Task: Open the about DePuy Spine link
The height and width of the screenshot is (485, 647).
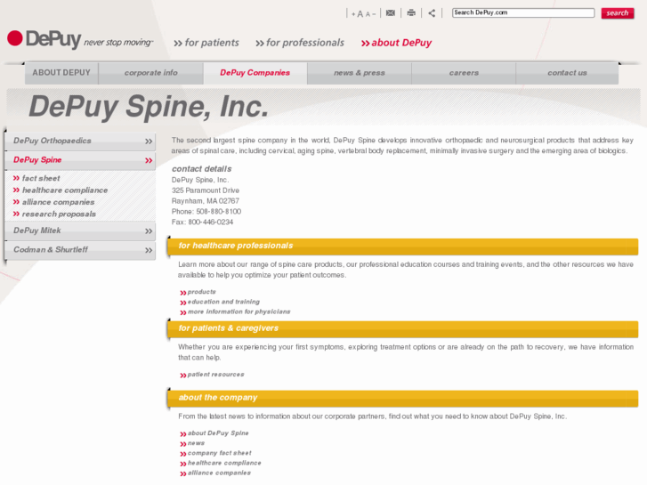Action: (218, 433)
